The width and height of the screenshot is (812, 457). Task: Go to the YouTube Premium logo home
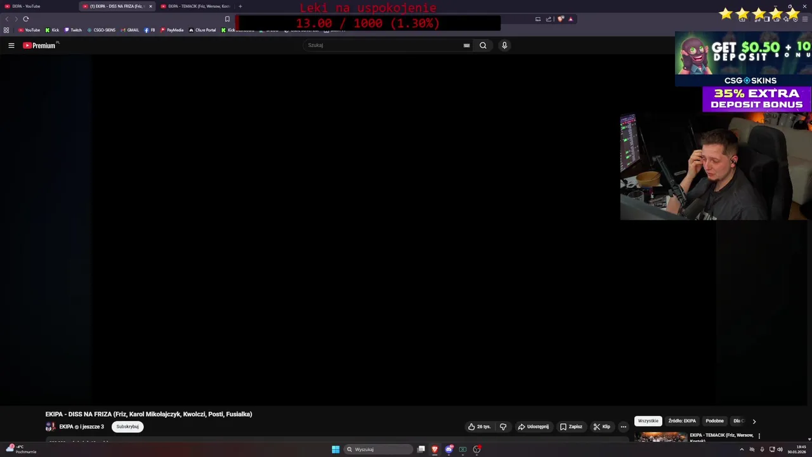(40, 45)
